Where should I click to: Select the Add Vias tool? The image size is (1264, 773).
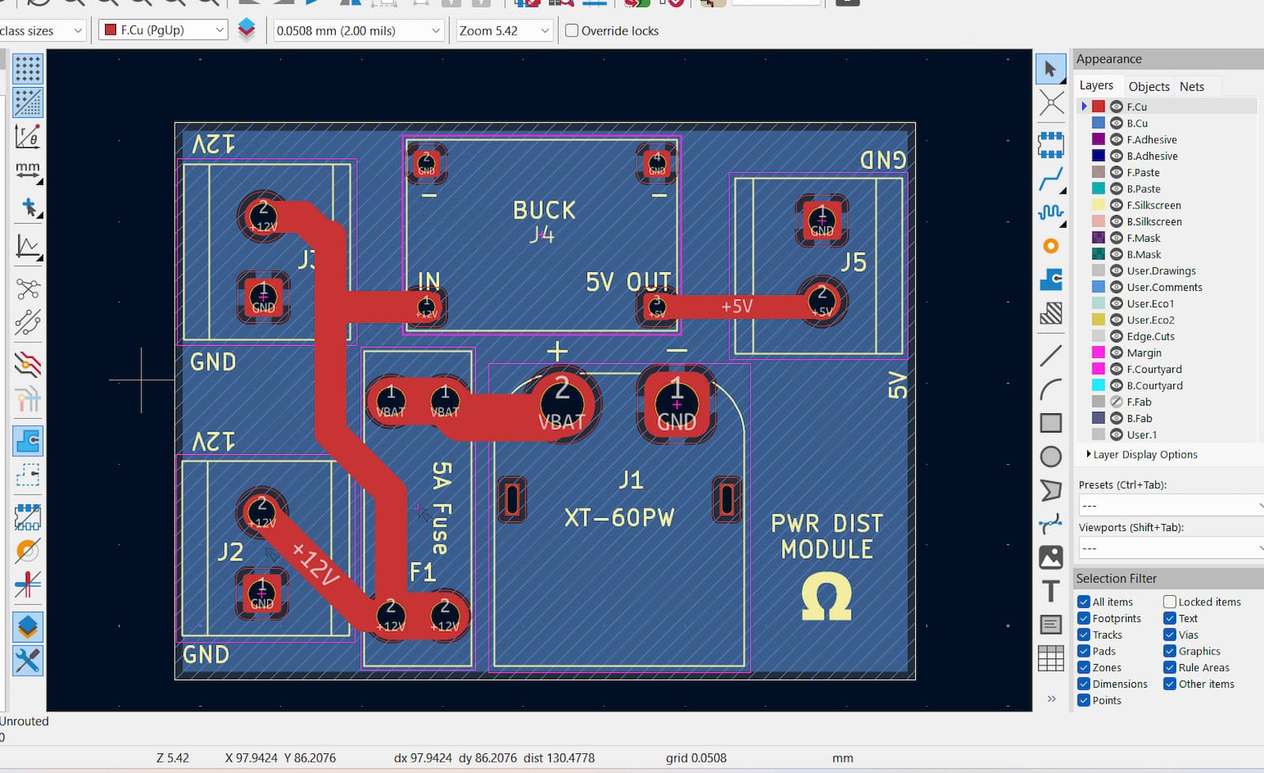pos(1051,246)
